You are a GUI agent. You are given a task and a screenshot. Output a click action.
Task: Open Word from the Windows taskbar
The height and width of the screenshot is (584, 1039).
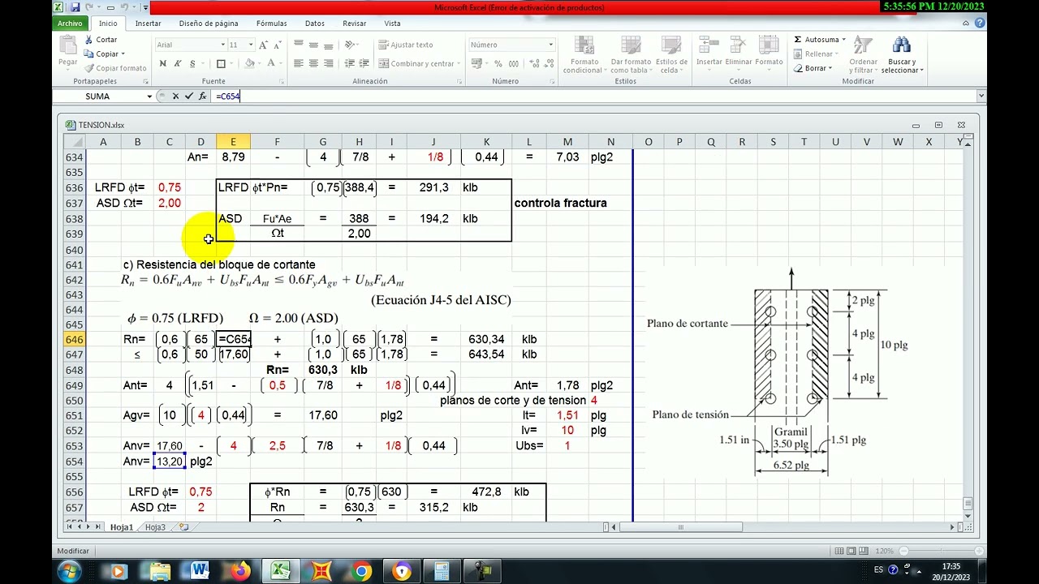199,571
